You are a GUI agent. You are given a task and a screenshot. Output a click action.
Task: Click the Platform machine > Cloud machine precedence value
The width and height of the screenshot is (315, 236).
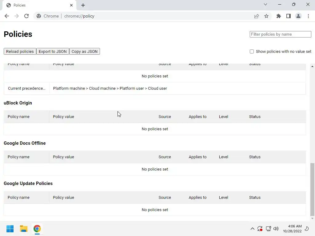pyautogui.click(x=110, y=88)
